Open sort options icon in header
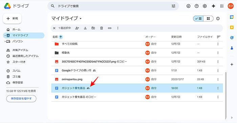 coord(219,37)
